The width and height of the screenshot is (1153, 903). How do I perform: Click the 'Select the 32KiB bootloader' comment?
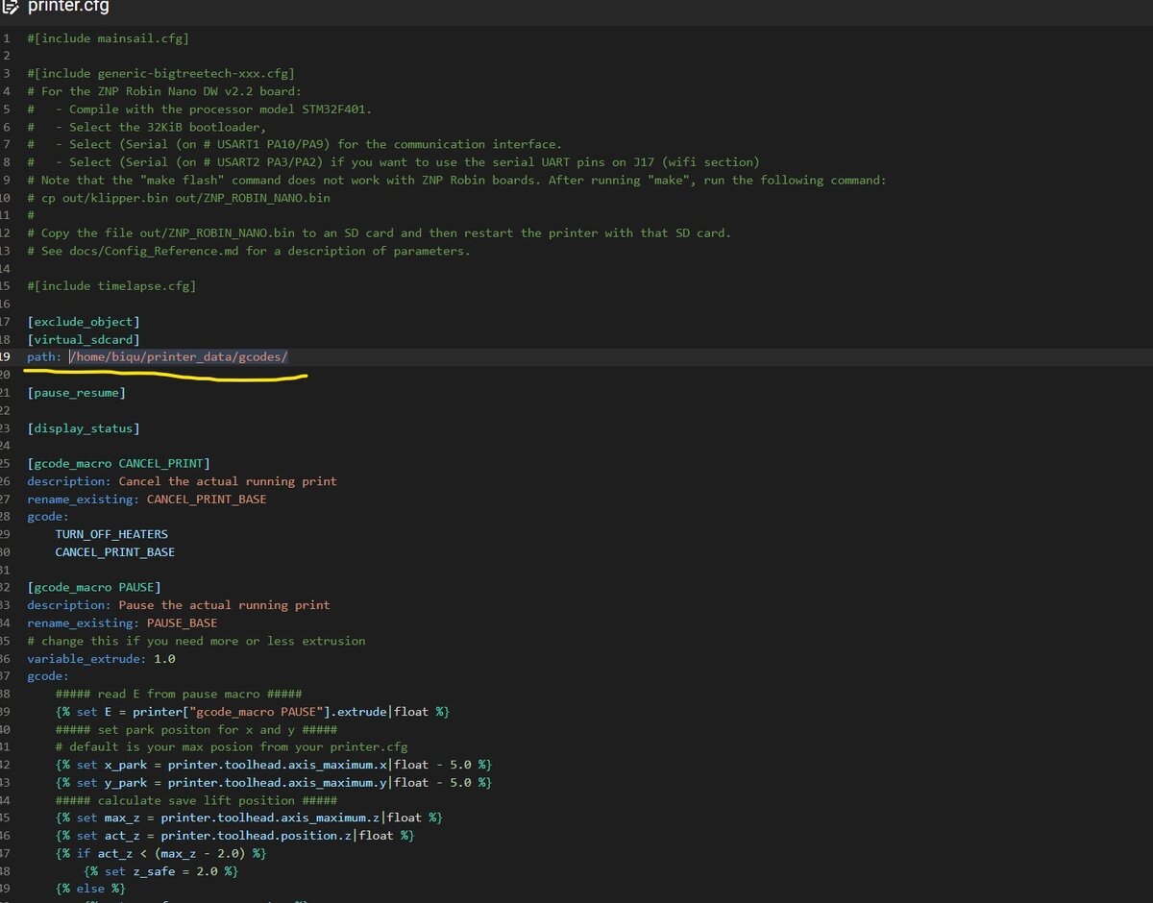tap(146, 127)
